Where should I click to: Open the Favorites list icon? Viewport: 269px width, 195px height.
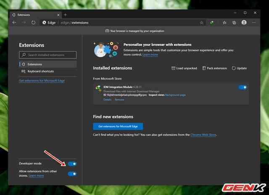tap(224, 23)
